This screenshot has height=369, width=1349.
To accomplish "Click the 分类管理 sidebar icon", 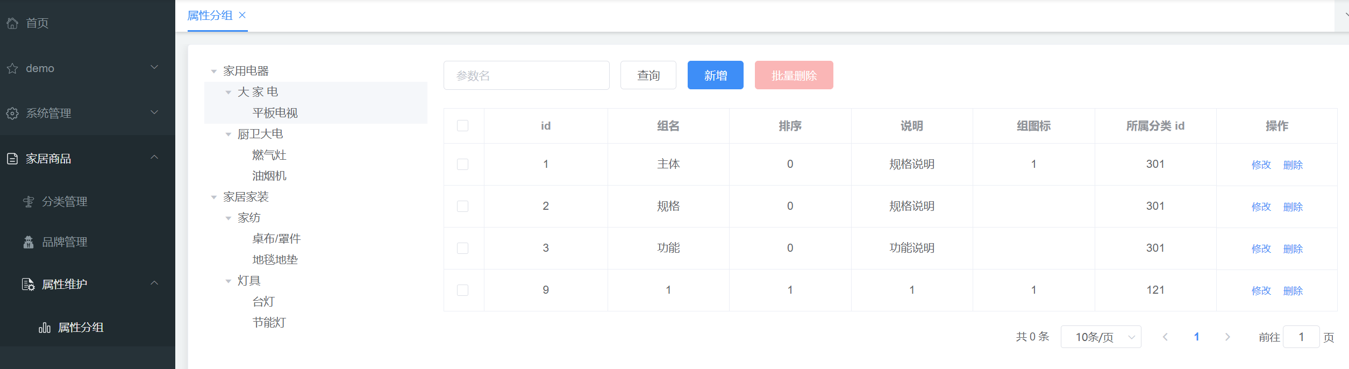I will pyautogui.click(x=28, y=202).
